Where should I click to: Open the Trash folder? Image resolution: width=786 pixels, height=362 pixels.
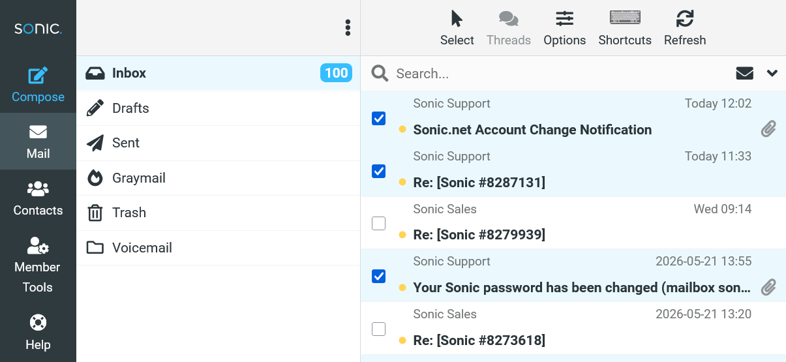pos(219,213)
